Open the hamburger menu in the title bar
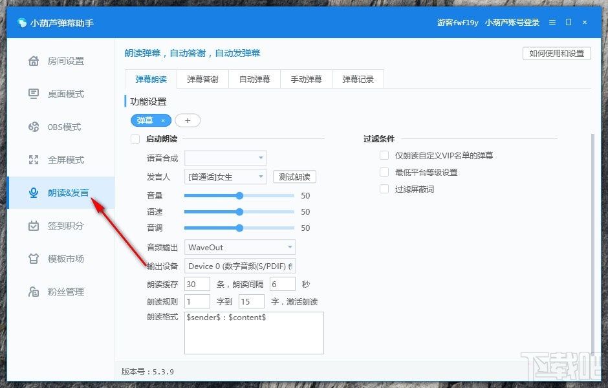Viewport: 608px width, 388px height. coord(552,22)
